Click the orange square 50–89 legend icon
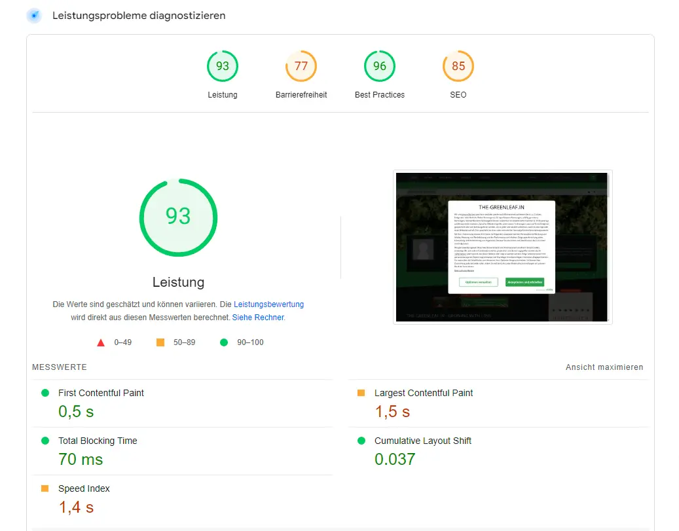The image size is (679, 531). tap(160, 342)
